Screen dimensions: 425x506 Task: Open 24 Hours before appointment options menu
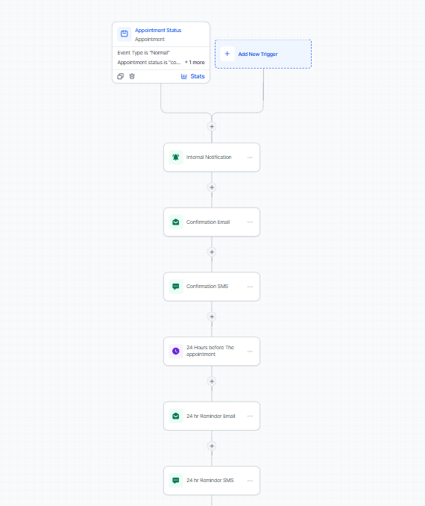[x=250, y=351]
